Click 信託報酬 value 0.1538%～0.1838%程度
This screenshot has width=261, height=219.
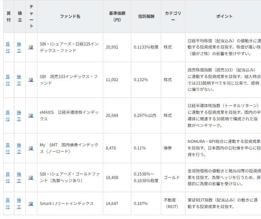(x=146, y=177)
